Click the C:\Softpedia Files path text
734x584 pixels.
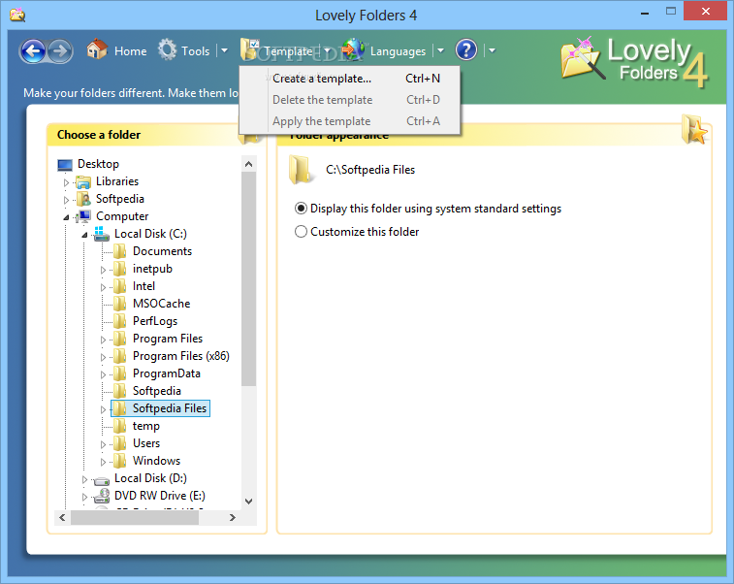370,170
